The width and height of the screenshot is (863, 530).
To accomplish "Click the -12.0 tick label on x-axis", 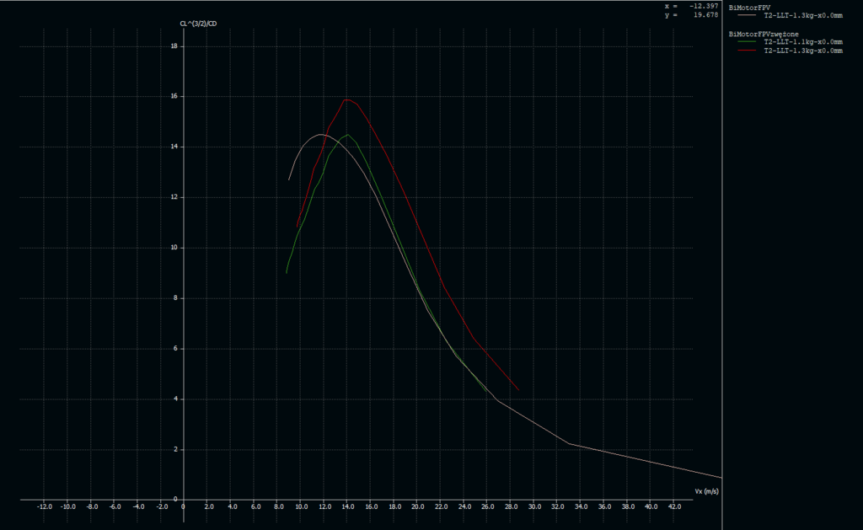I will (x=45, y=506).
